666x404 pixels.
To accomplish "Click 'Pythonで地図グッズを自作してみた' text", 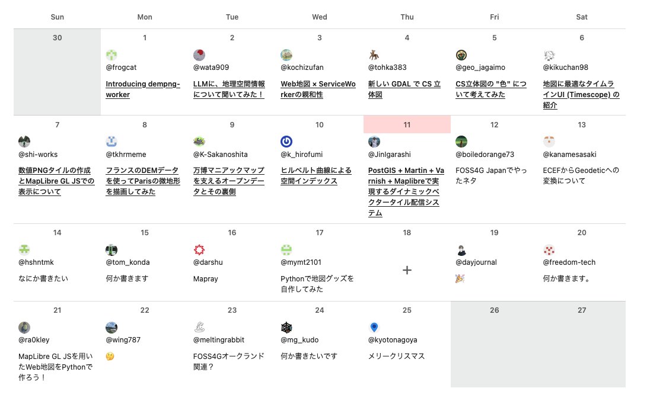I will point(317,284).
